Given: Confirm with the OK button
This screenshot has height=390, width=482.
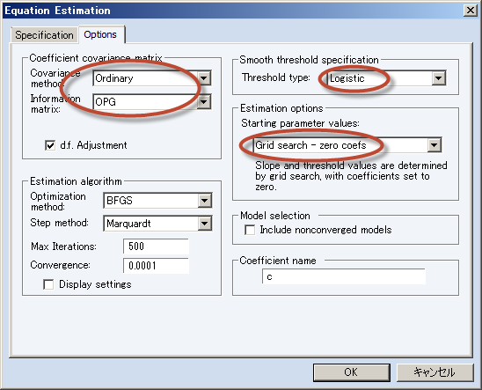Looking at the screenshot, I should tap(351, 372).
